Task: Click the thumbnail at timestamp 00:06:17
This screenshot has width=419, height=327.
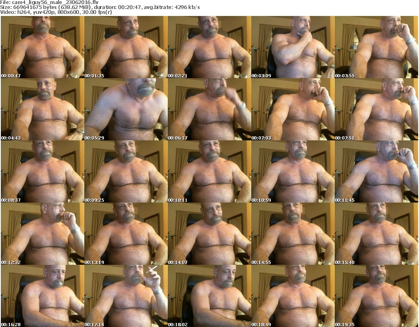Action: point(209,109)
